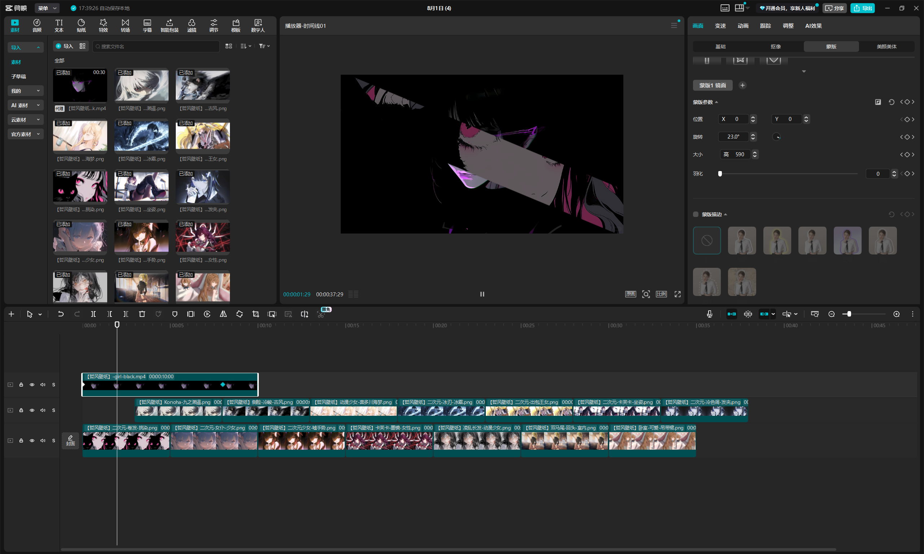Click the 分享 share button
This screenshot has width=924, height=554.
834,8
